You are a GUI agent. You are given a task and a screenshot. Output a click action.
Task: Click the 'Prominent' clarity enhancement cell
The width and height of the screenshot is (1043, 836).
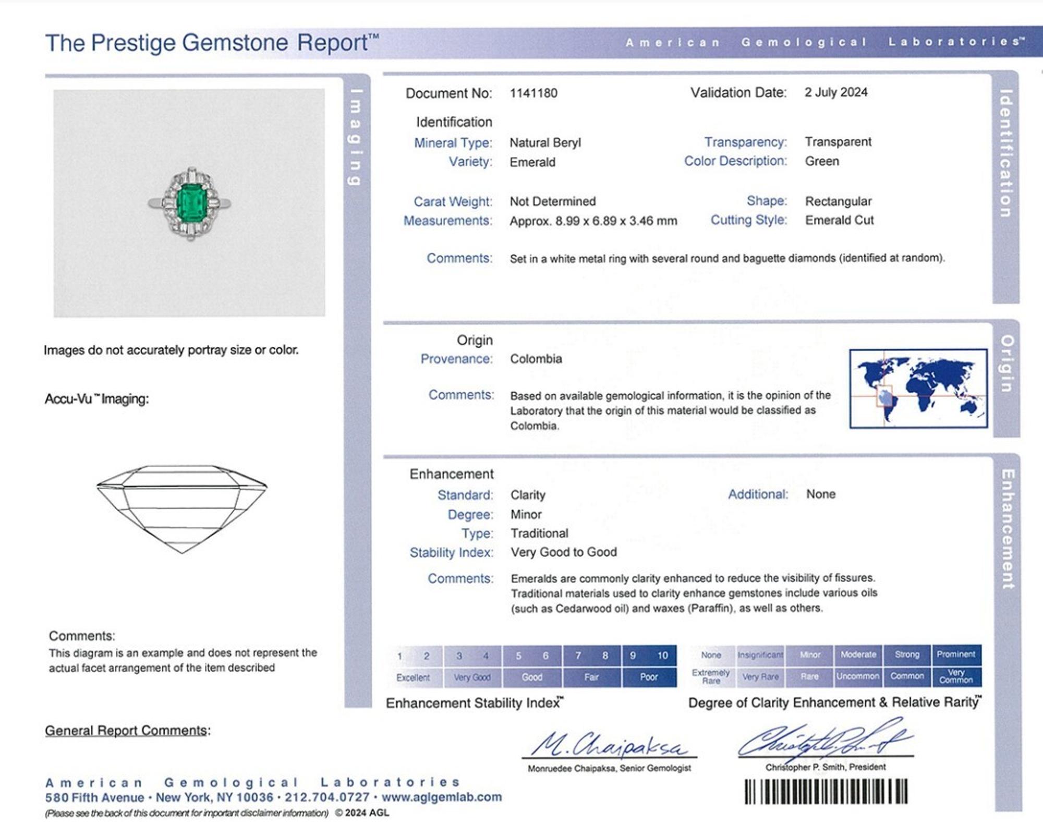click(956, 654)
